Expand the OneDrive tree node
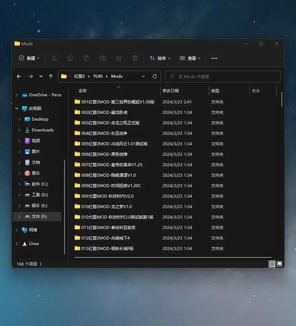Image resolution: width=296 pixels, height=326 pixels. click(17, 95)
